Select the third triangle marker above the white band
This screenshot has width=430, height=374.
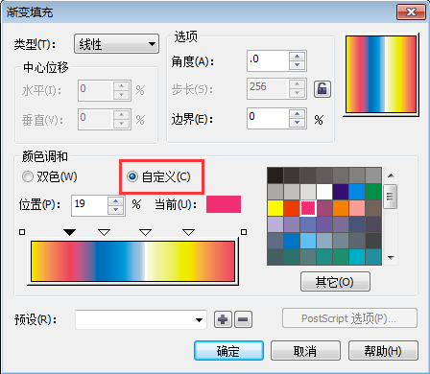pos(146,232)
